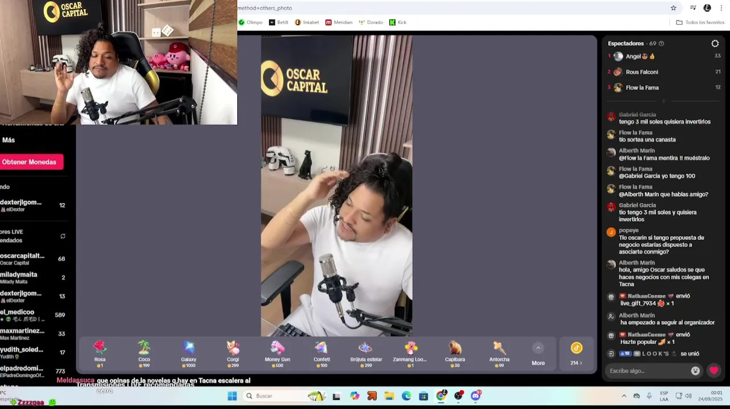This screenshot has width=730, height=409.
Task: Open Chrome from taskbar
Action: [441, 396]
